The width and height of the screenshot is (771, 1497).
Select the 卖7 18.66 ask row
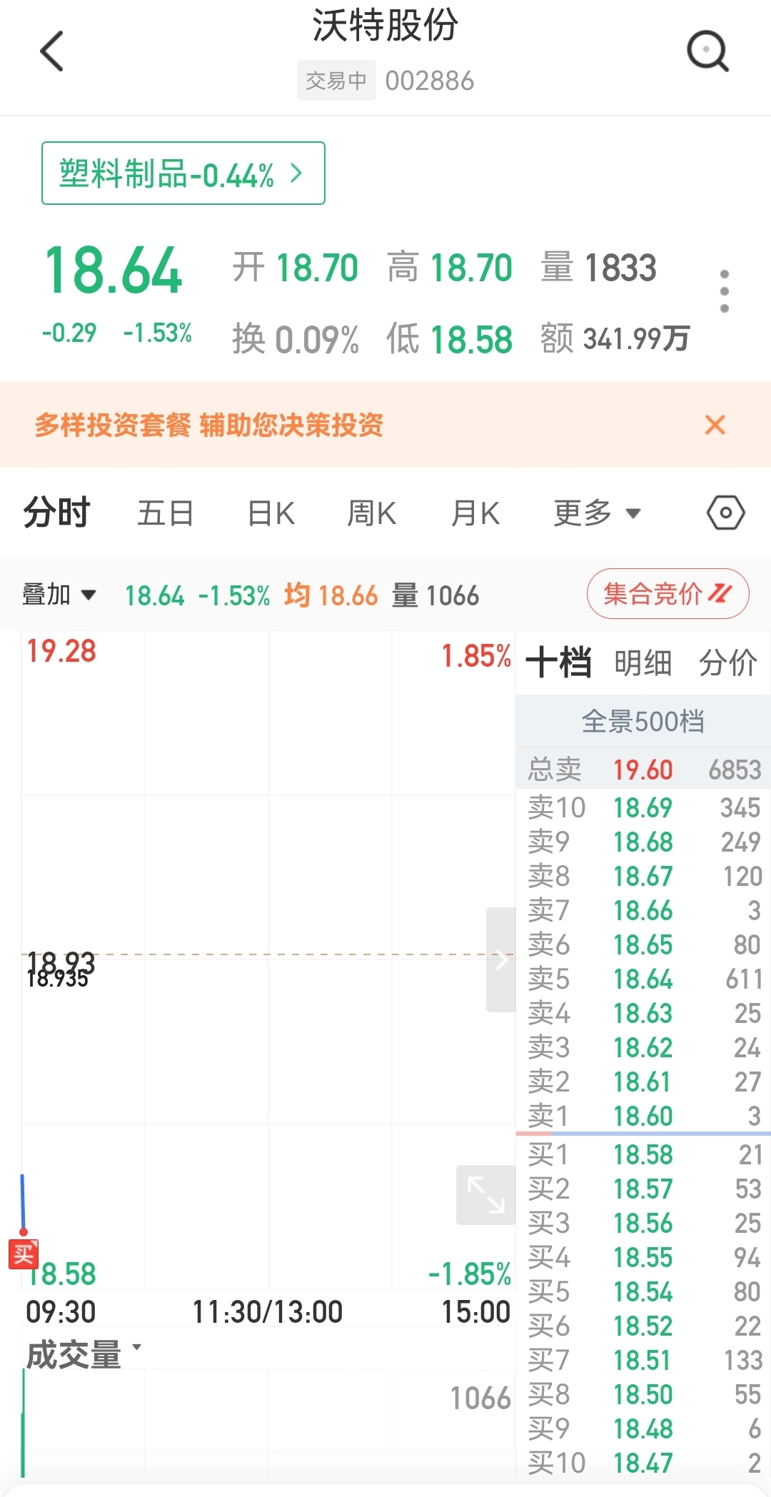click(643, 910)
